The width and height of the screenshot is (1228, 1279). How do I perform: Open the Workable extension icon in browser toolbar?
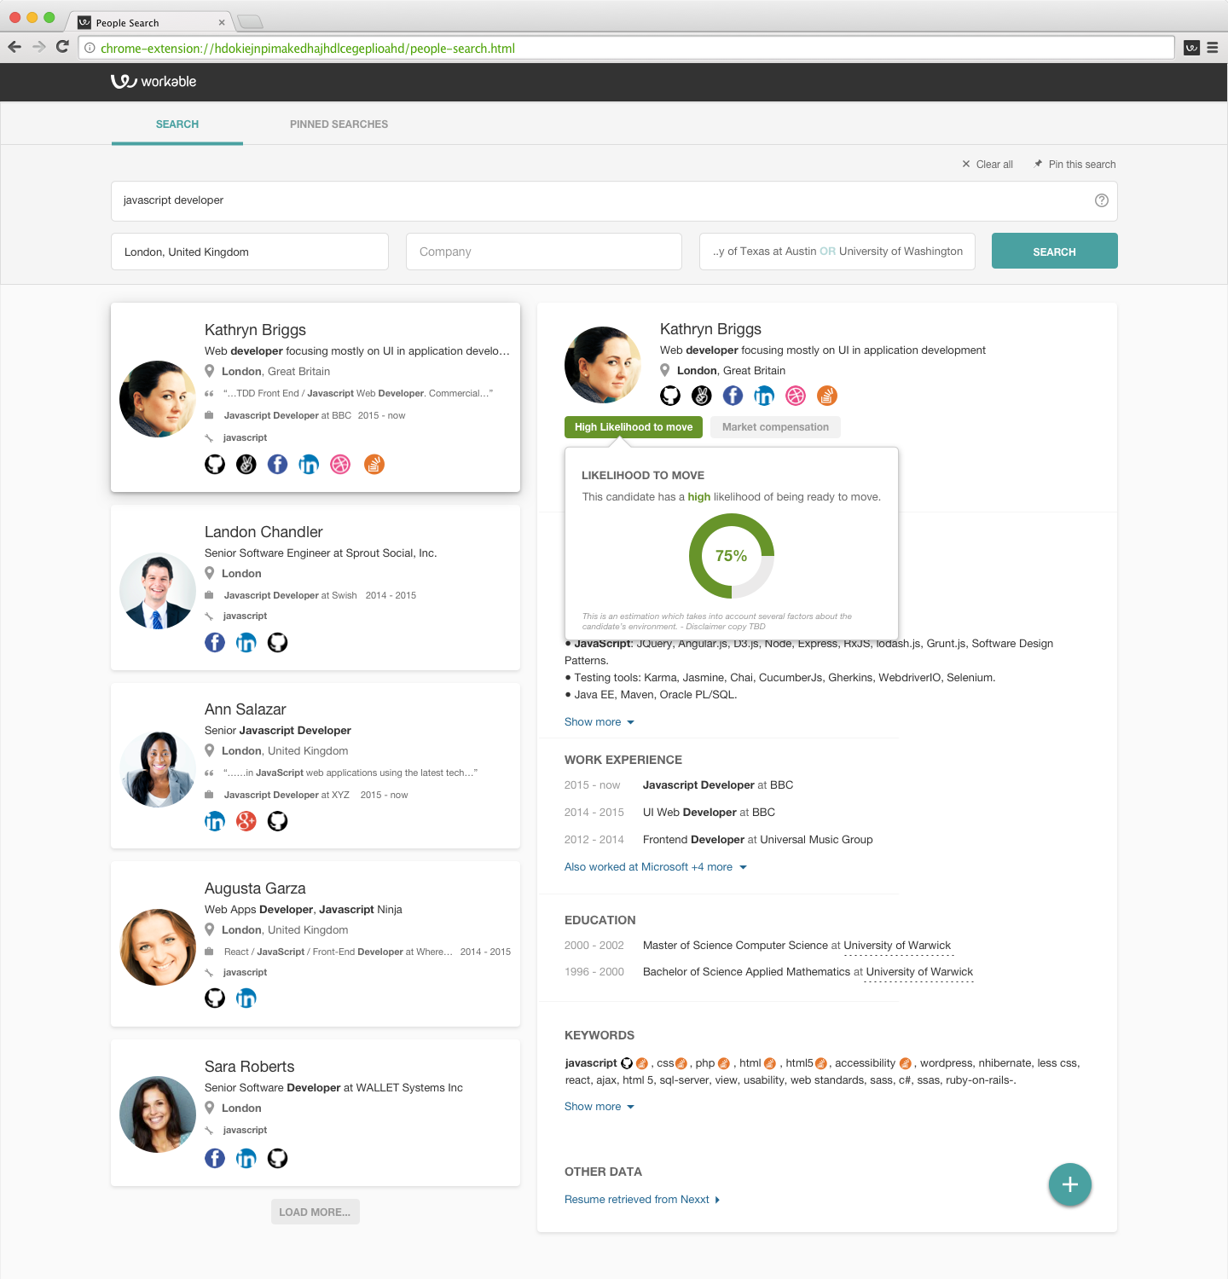point(1191,48)
